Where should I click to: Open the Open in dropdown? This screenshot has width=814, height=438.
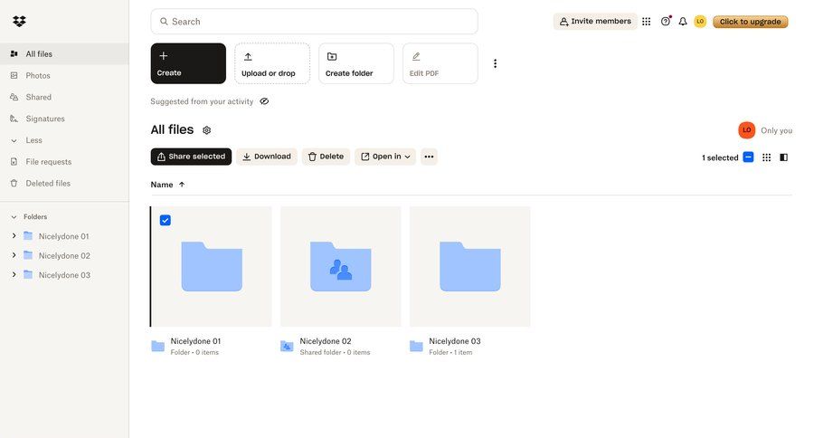coord(385,157)
